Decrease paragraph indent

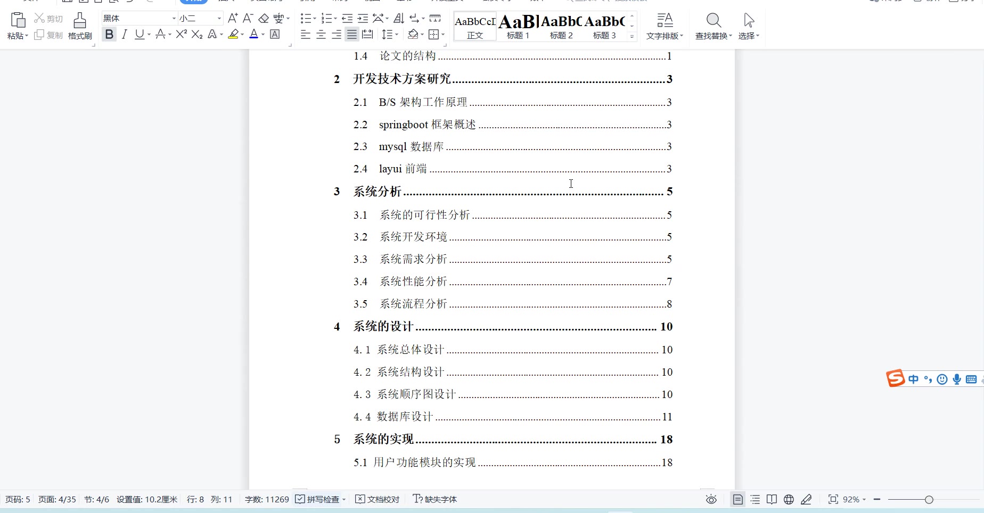347,19
